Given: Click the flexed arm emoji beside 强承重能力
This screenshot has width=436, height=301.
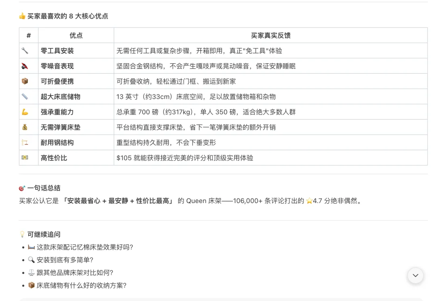Looking at the screenshot, I should (25, 112).
